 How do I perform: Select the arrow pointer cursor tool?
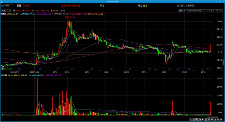[202, 120]
